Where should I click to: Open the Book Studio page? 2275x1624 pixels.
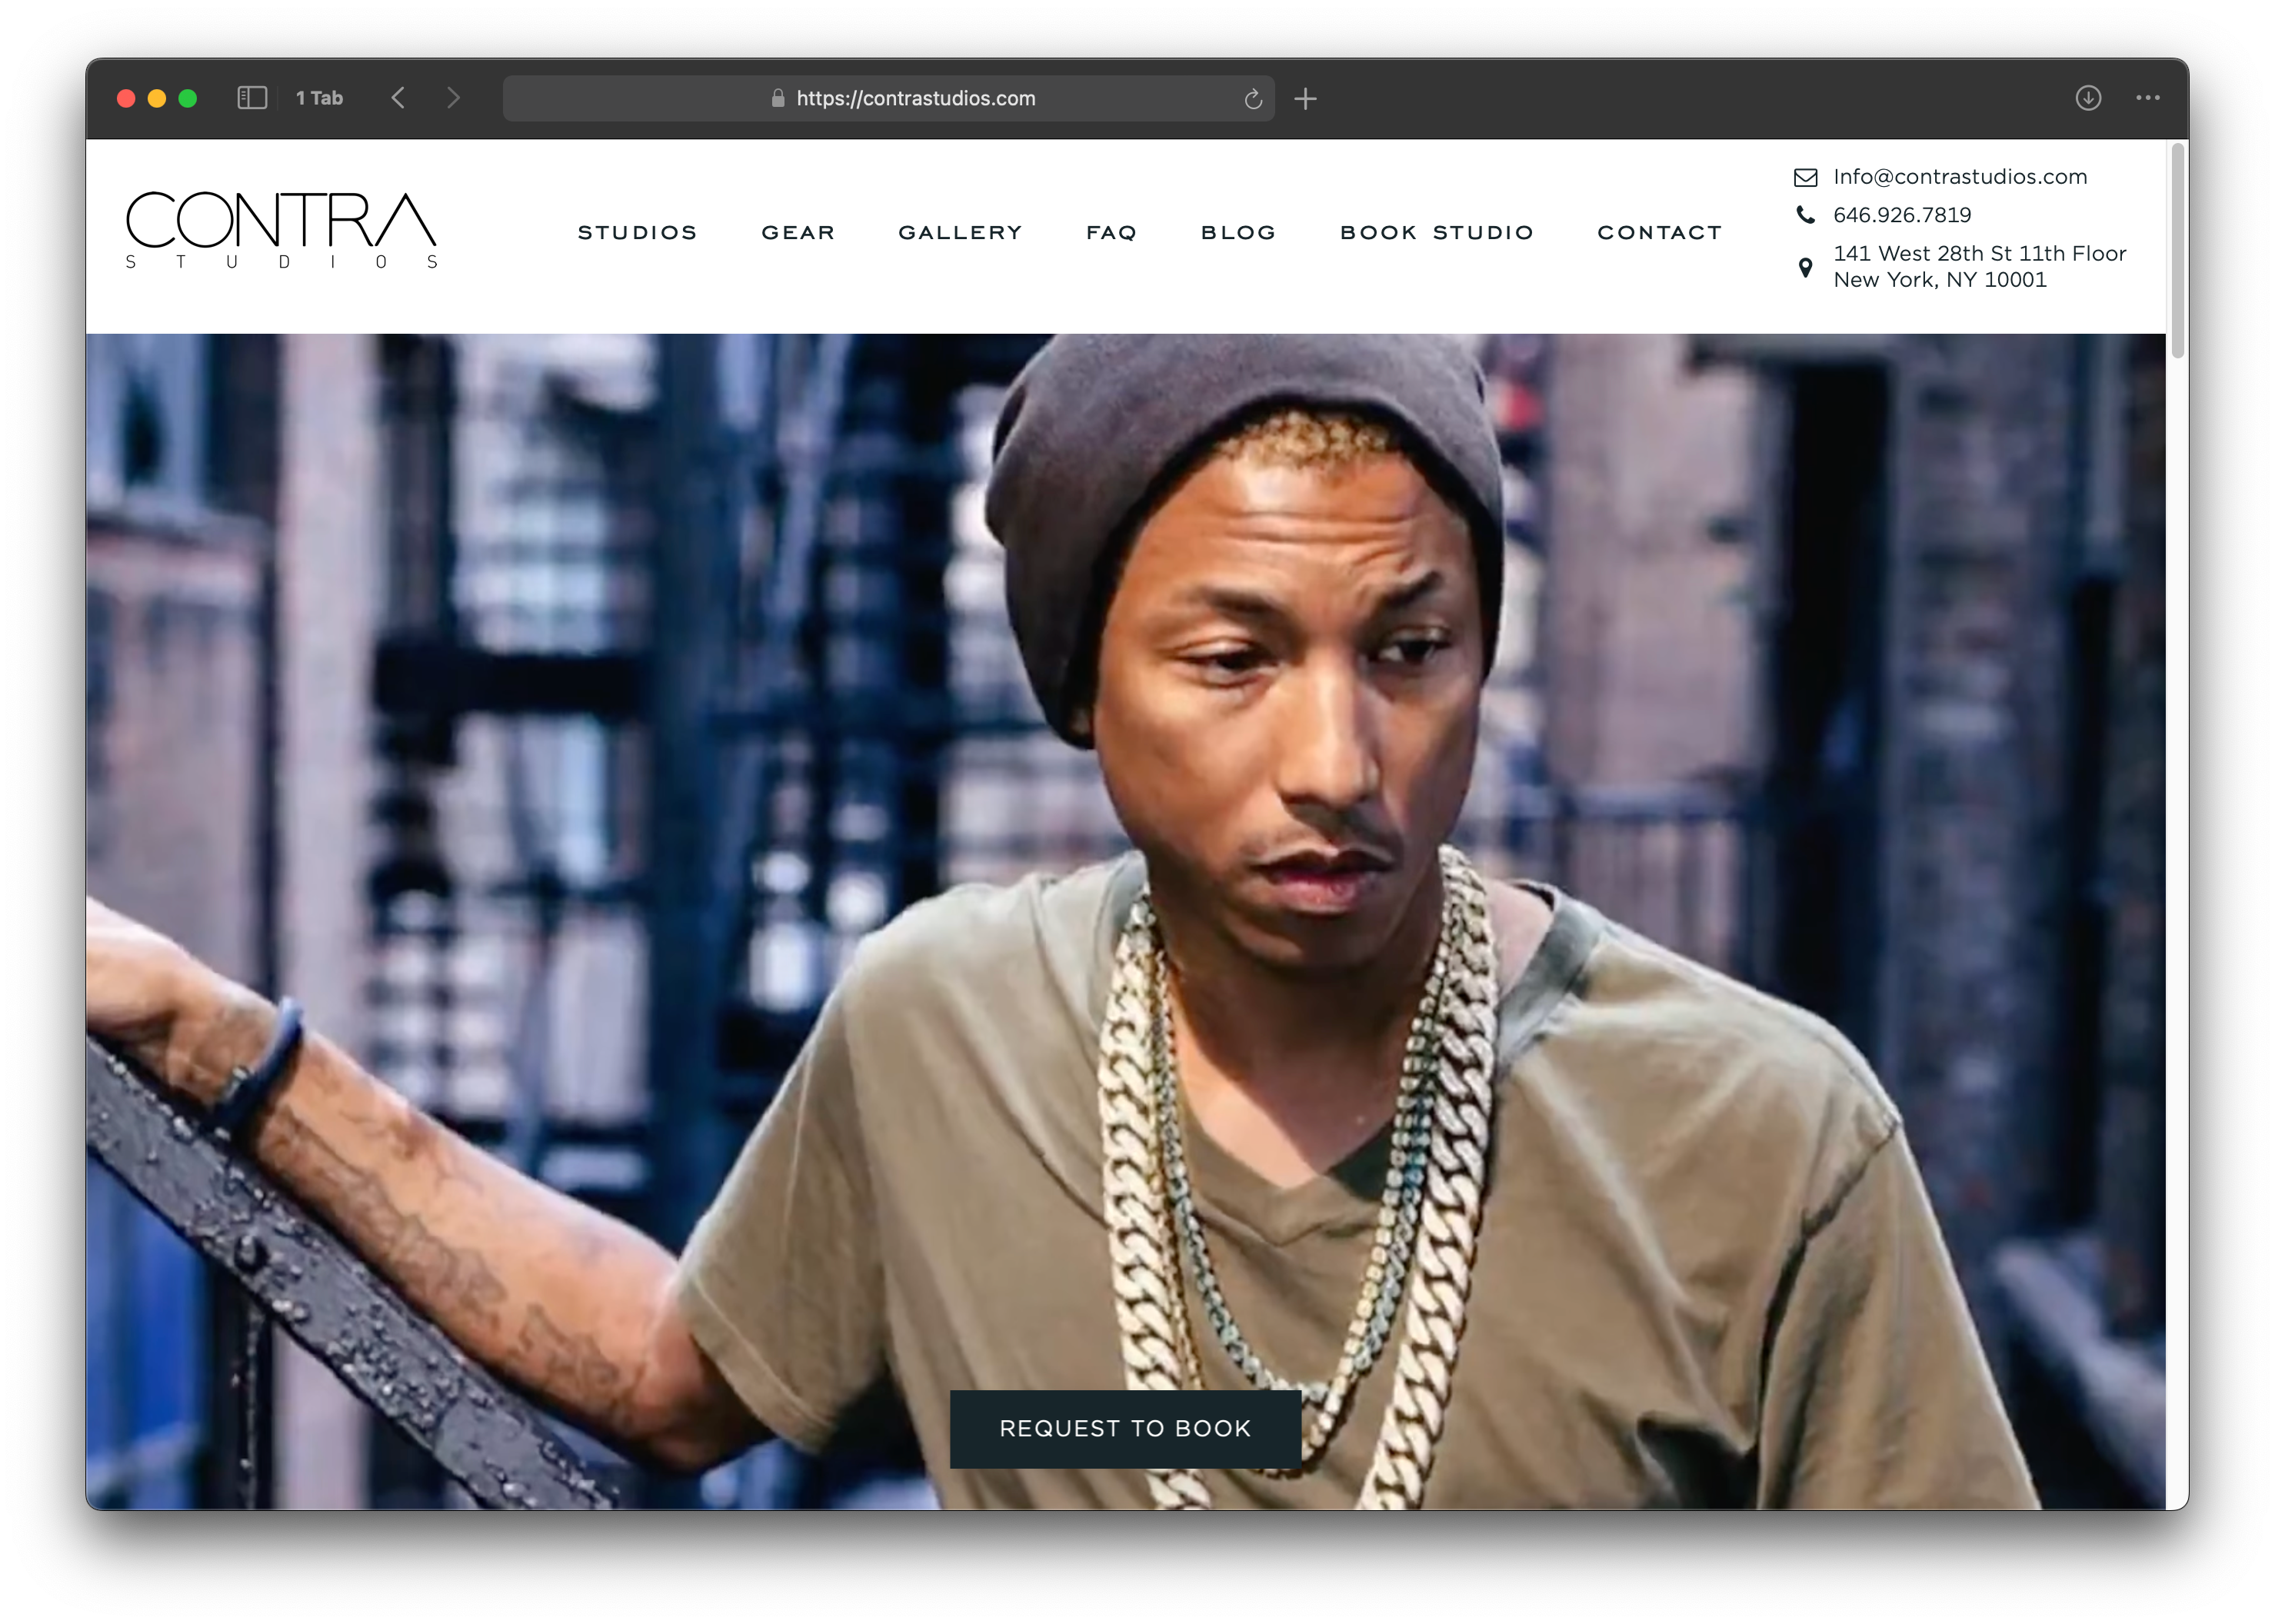[1436, 233]
